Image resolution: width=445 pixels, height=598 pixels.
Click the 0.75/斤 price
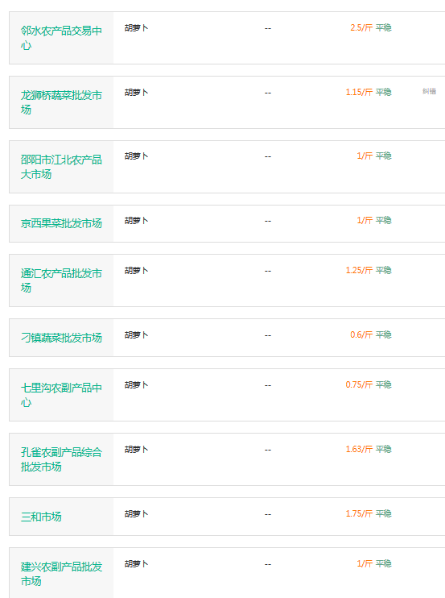pyautogui.click(x=359, y=384)
